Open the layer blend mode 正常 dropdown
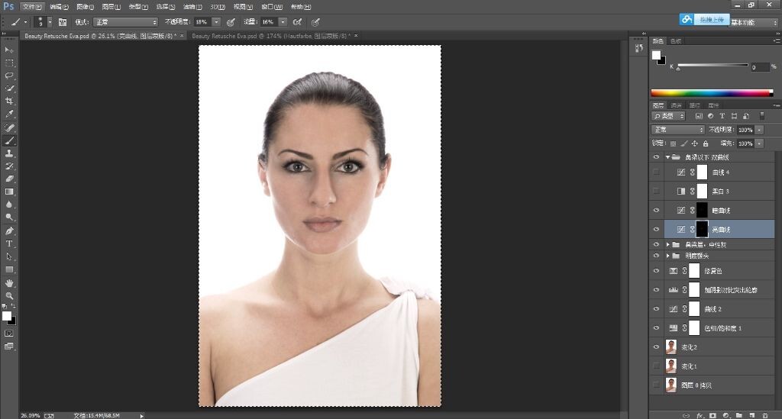Image resolution: width=782 pixels, height=419 pixels. pos(678,130)
